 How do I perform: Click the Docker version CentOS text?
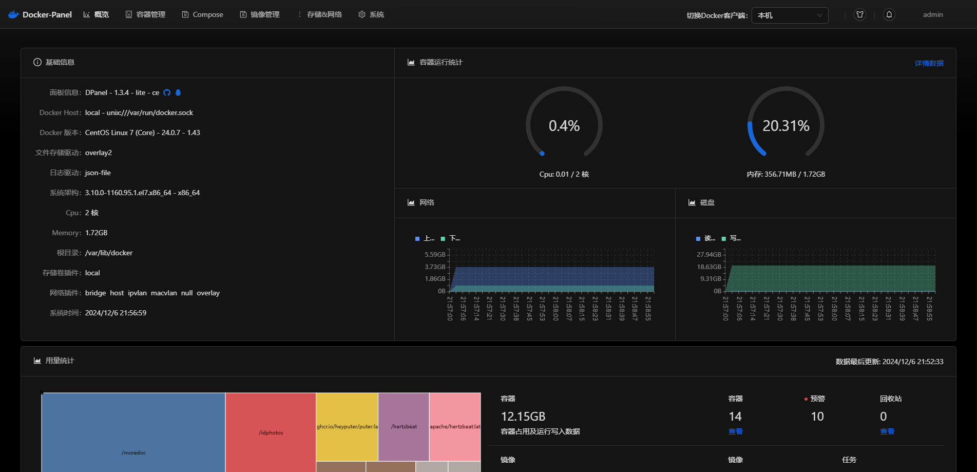click(x=143, y=133)
